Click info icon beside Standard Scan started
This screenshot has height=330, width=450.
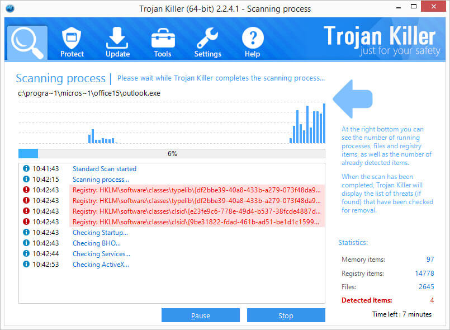point(26,168)
